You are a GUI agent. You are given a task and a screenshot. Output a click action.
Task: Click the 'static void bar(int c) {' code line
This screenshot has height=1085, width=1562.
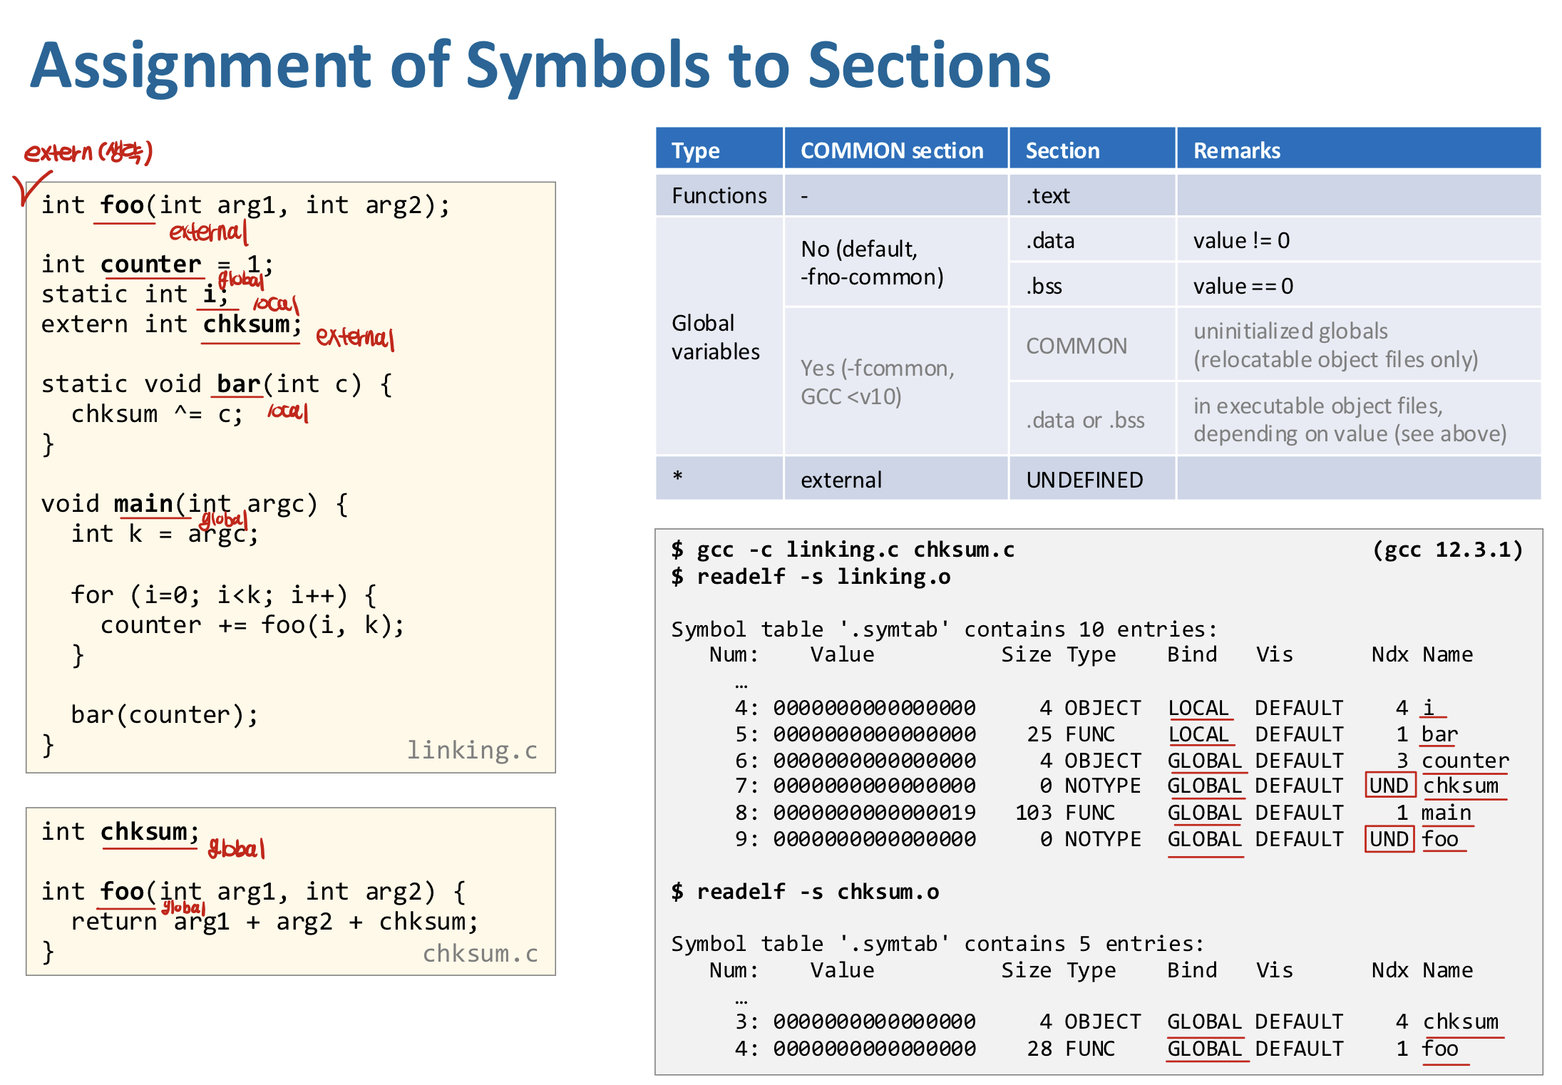217,384
